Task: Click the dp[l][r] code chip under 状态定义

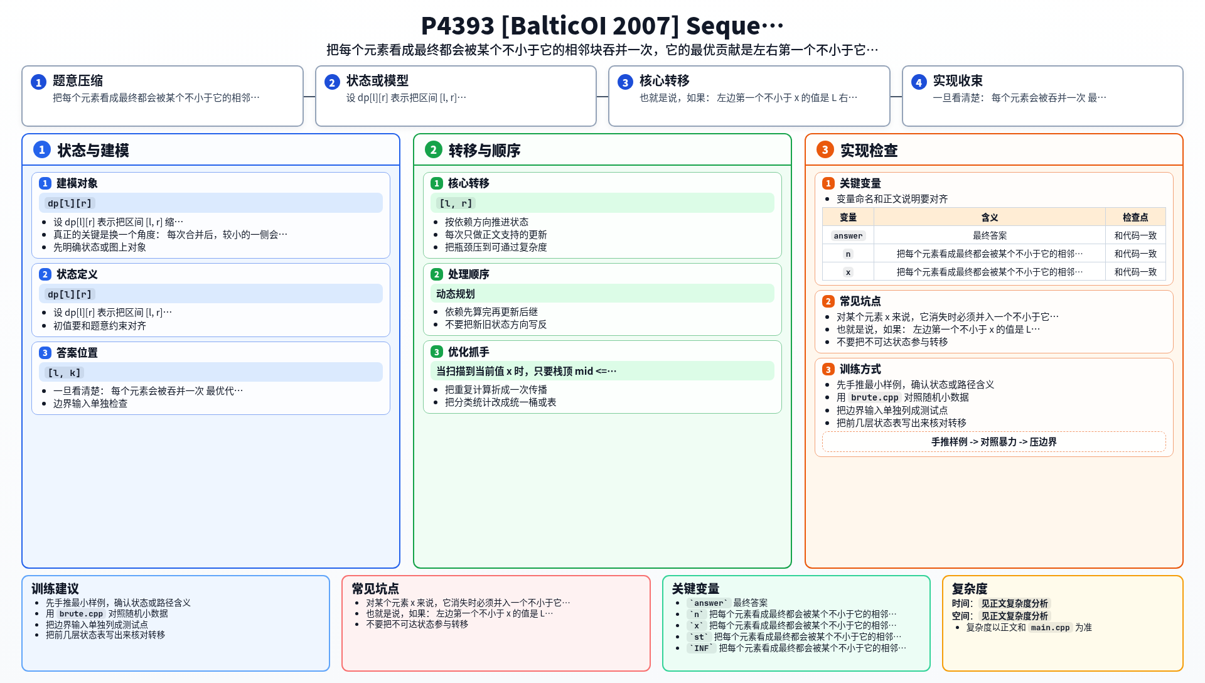Action: tap(70, 294)
